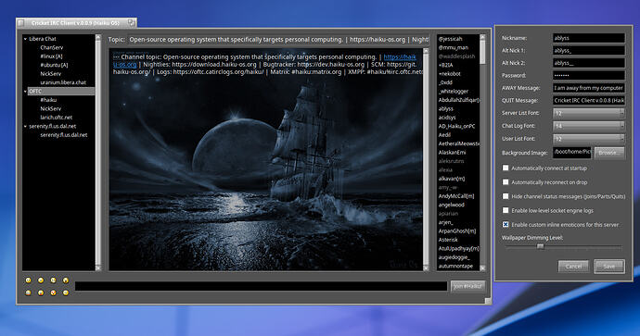
Task: Select user AlaskanEmi in user list
Action: pyautogui.click(x=453, y=153)
